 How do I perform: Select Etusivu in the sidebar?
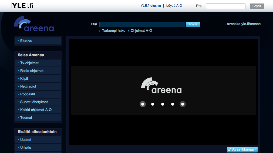point(38,41)
